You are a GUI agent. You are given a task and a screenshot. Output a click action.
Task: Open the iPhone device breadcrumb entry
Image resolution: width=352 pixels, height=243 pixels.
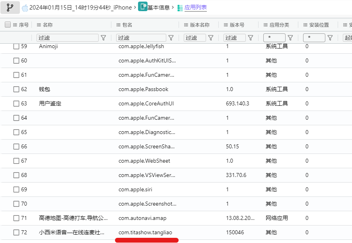click(x=81, y=8)
